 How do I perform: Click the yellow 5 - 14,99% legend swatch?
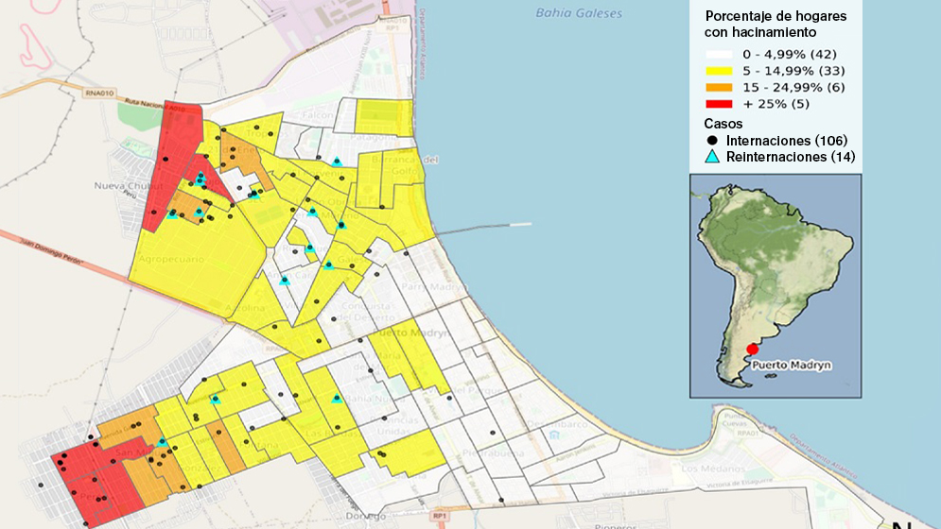[722, 71]
